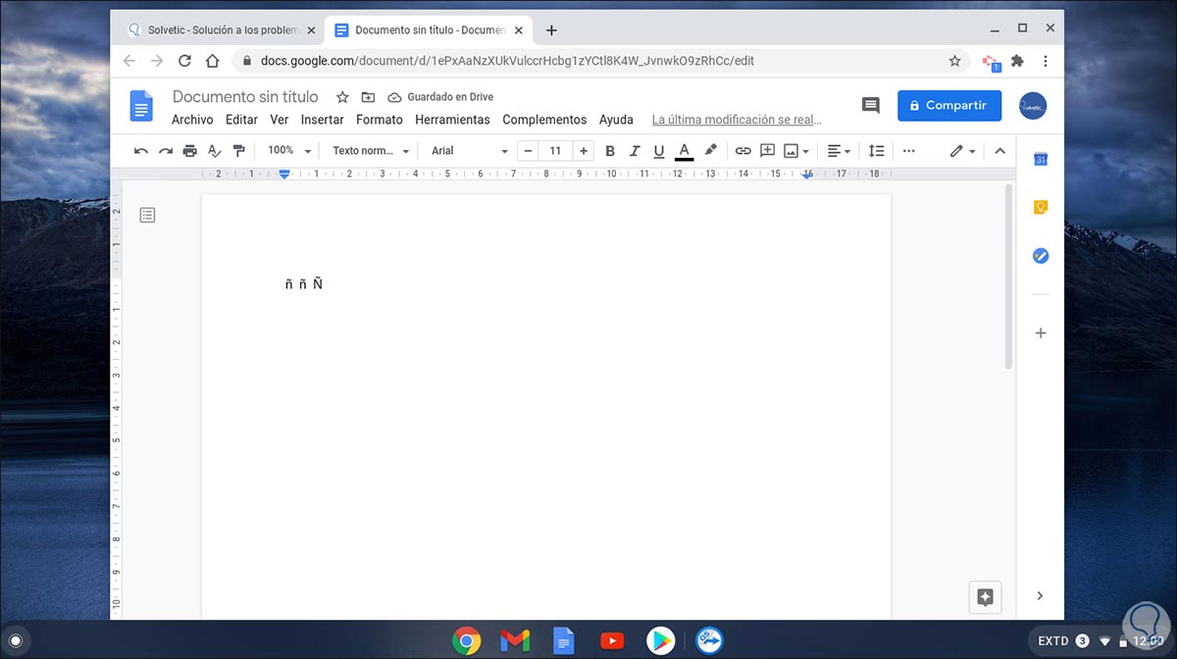Show document outline icon
Viewport: 1177px width, 659px height.
pos(147,215)
